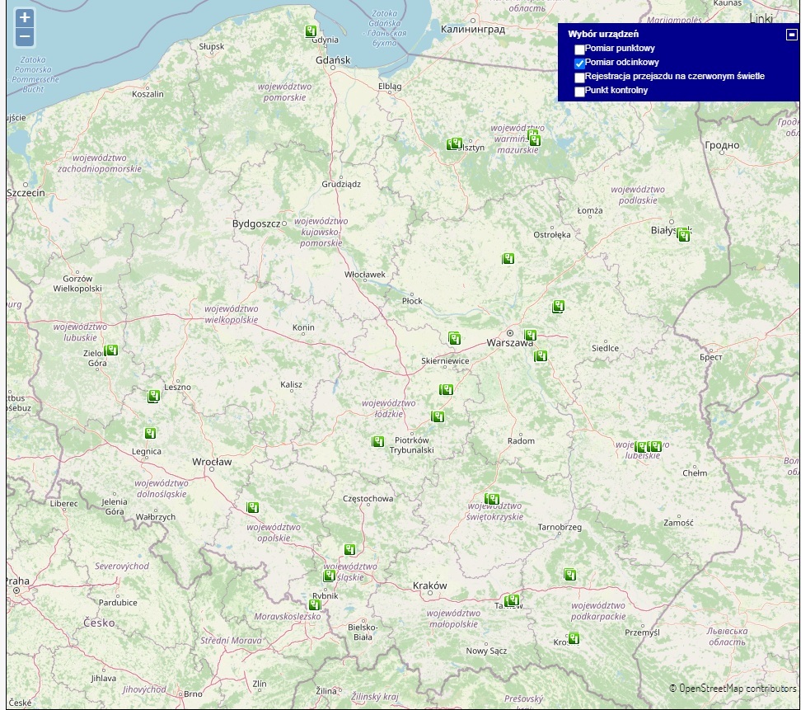This screenshot has width=801, height=710.
Task: Click the Warszawa city label
Action: 509,343
